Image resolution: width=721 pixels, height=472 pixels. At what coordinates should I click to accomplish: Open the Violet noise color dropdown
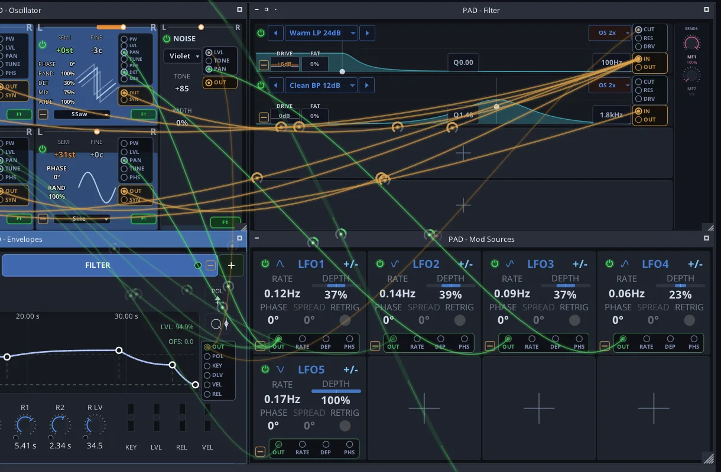point(181,56)
